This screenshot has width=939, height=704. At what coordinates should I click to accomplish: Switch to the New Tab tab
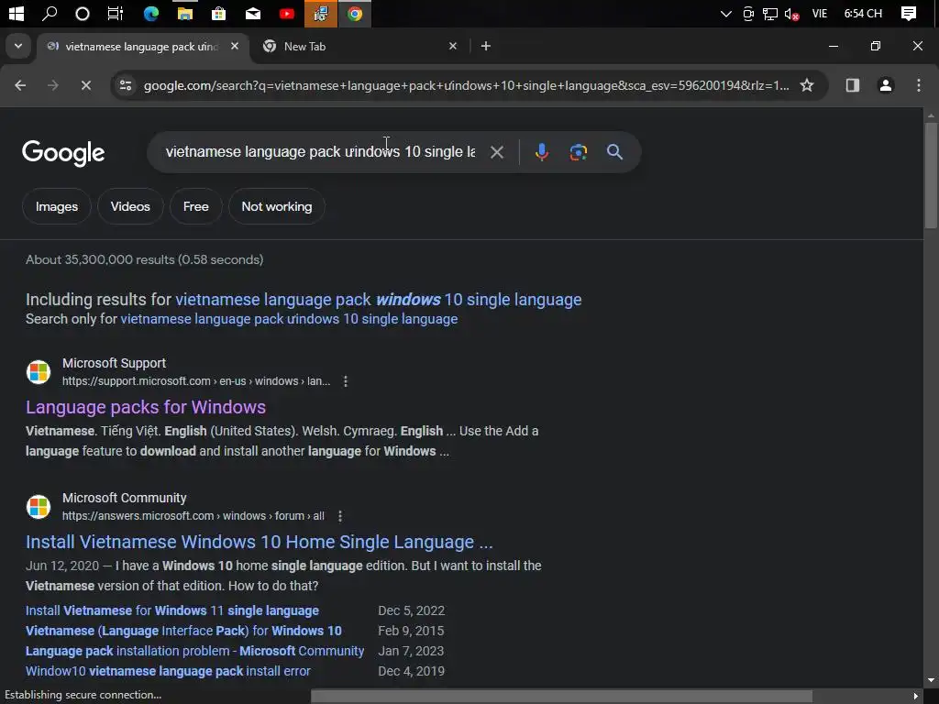[359, 47]
